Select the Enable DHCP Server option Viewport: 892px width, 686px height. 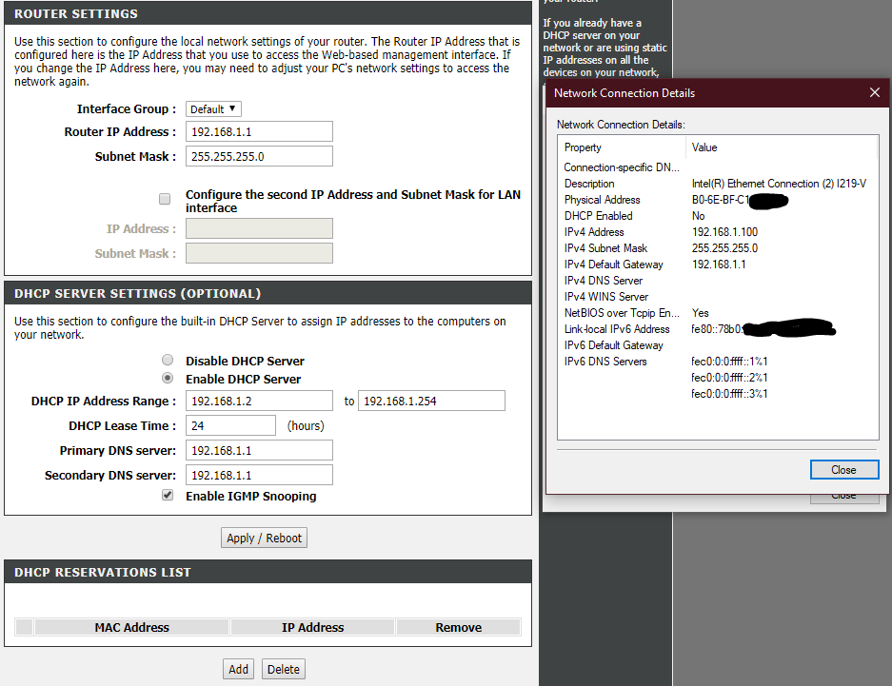click(168, 378)
